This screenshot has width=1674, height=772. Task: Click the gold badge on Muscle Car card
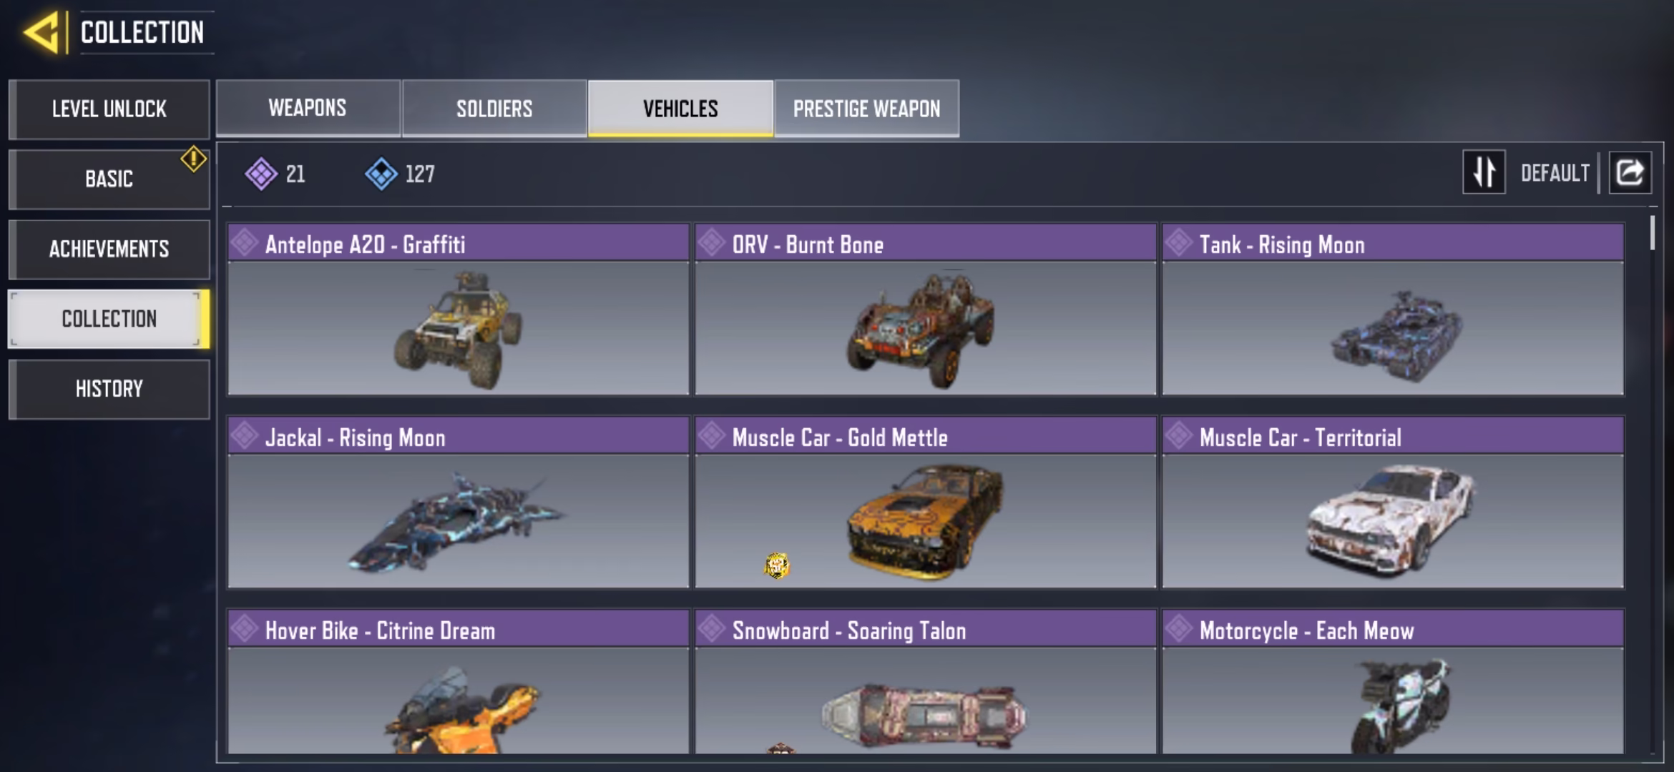coord(776,565)
